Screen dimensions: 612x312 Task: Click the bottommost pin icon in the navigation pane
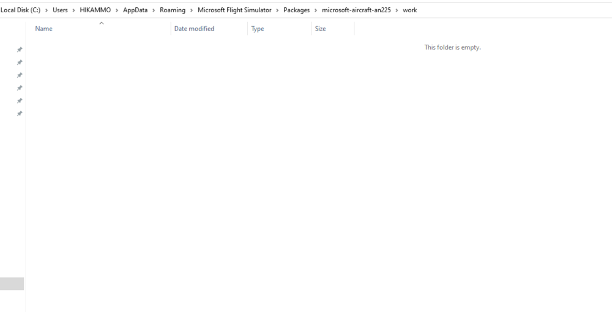click(x=20, y=114)
